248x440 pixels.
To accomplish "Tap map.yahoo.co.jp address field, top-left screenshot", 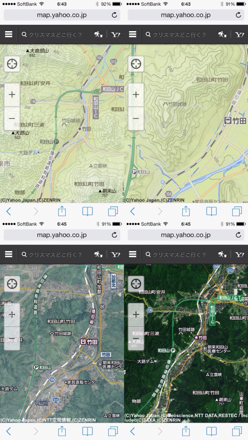I will pyautogui.click(x=62, y=15).
